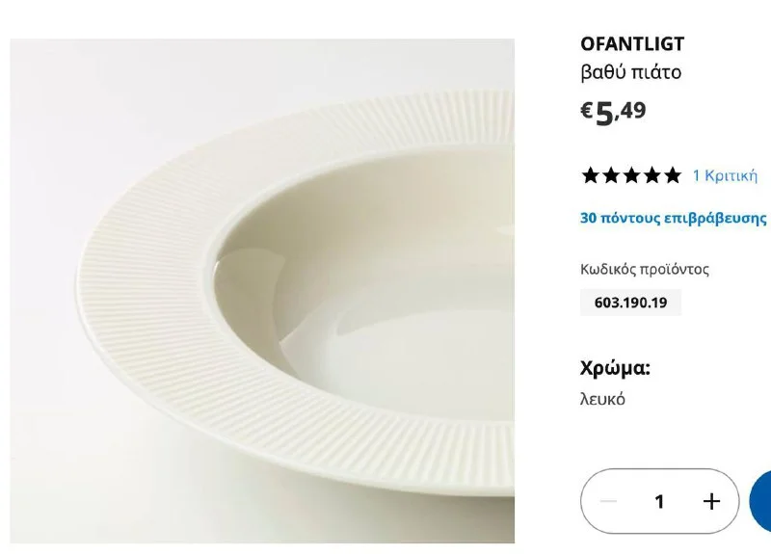Viewport: 771px width, 554px height.
Task: Decrease quantity with the minus icon
Action: click(608, 501)
